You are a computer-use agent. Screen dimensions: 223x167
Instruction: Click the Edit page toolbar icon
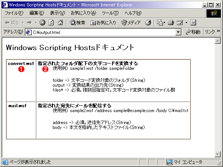click(x=180, y=22)
